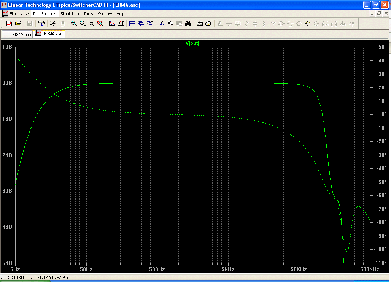Click the Rotate component icon
This screenshot has width=391, height=282.
pos(325,24)
